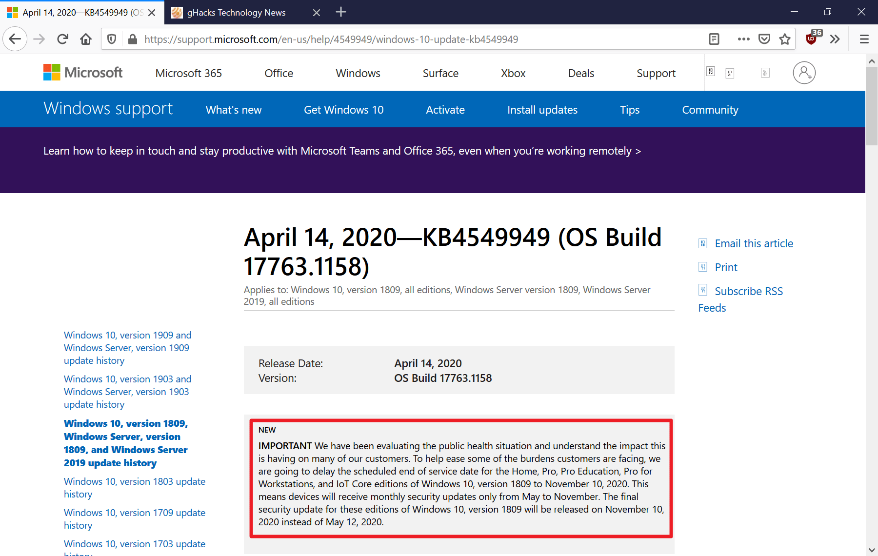Open Windows 10 version 1803 update history
The width and height of the screenshot is (878, 556).
tap(135, 488)
